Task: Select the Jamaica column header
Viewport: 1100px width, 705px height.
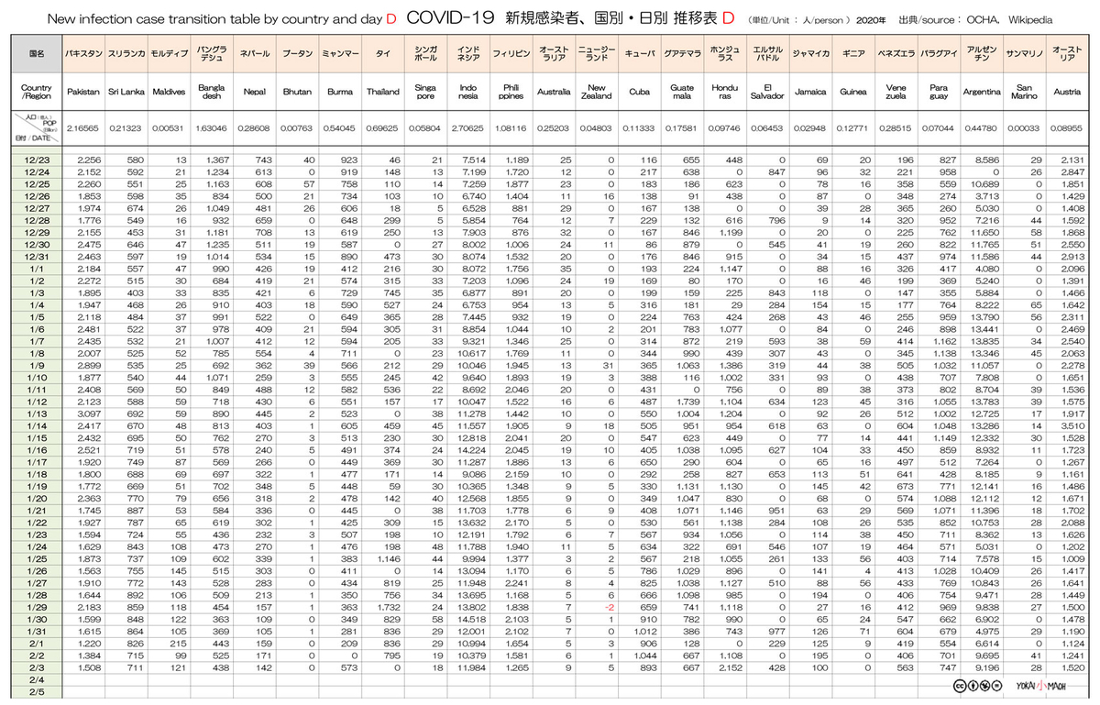Action: click(x=810, y=92)
